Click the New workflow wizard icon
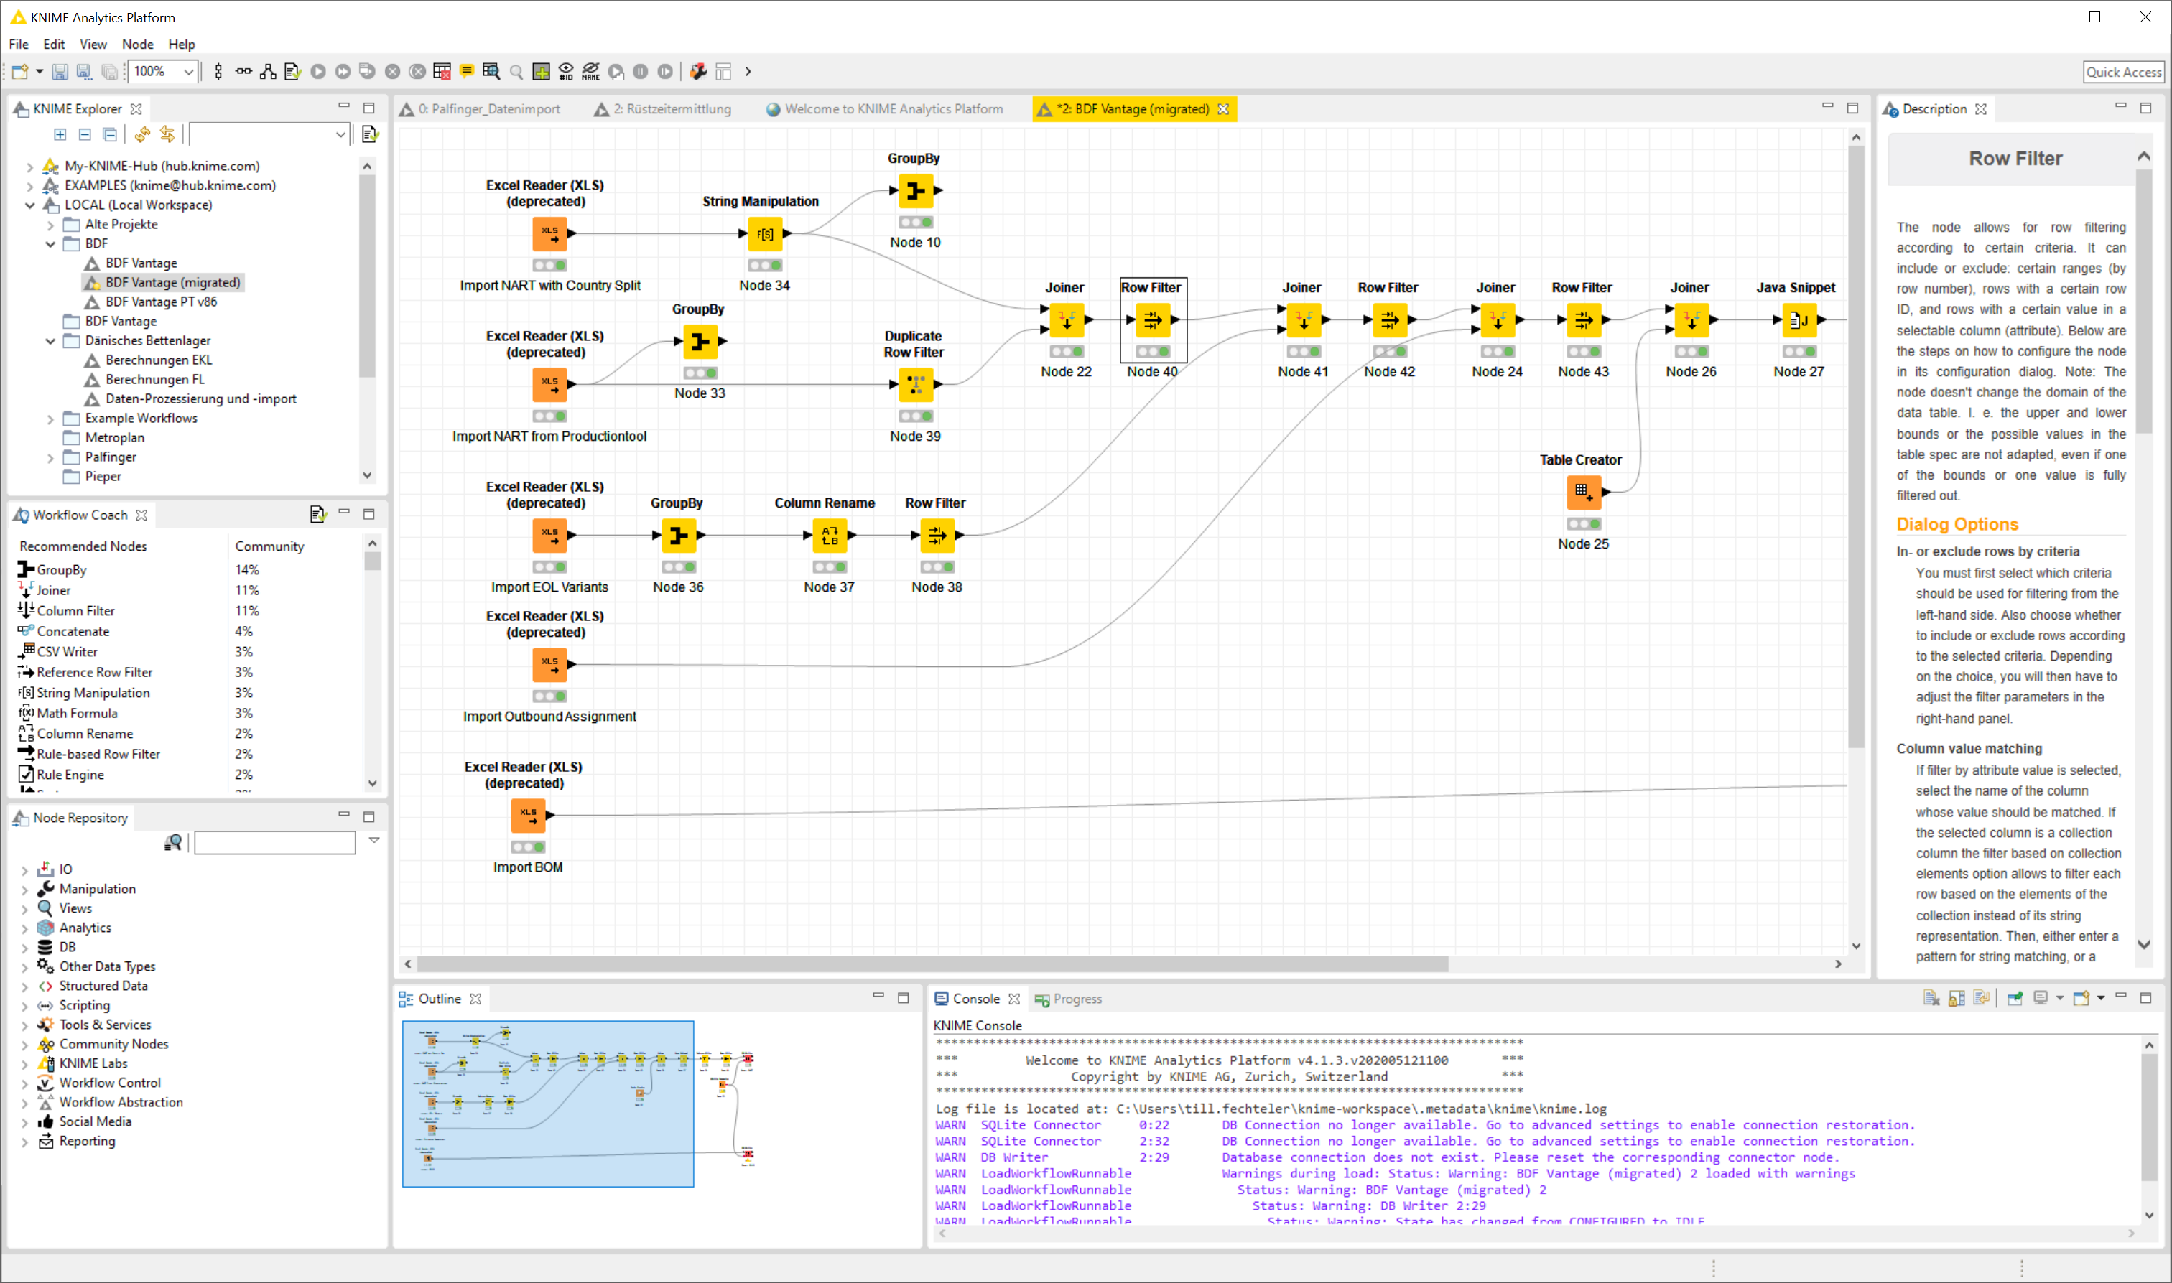The width and height of the screenshot is (2172, 1283). tap(20, 72)
